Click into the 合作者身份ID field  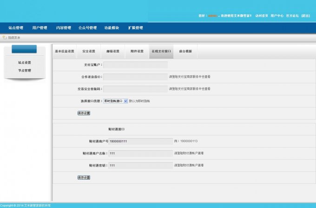[135, 77]
